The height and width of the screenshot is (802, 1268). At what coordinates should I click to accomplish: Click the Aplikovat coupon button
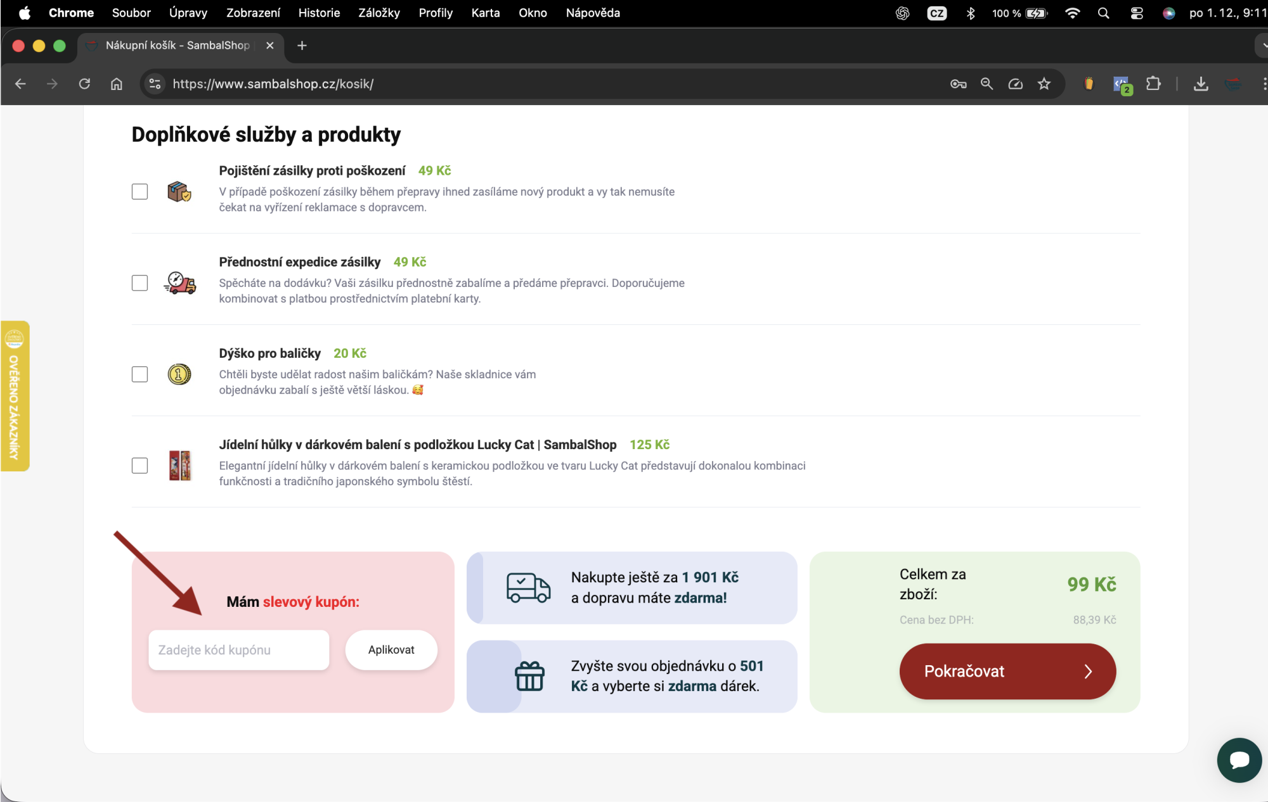(391, 649)
